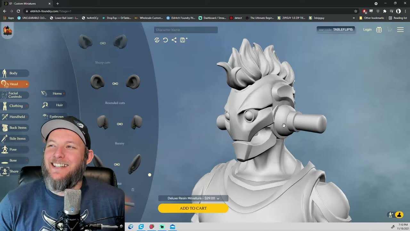Open the Hair subcategory

tap(54, 105)
